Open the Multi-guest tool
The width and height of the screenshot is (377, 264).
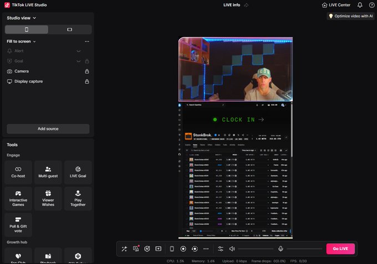[48, 172]
